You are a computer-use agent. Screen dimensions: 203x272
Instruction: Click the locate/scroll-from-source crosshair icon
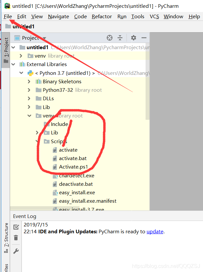tap(110, 38)
